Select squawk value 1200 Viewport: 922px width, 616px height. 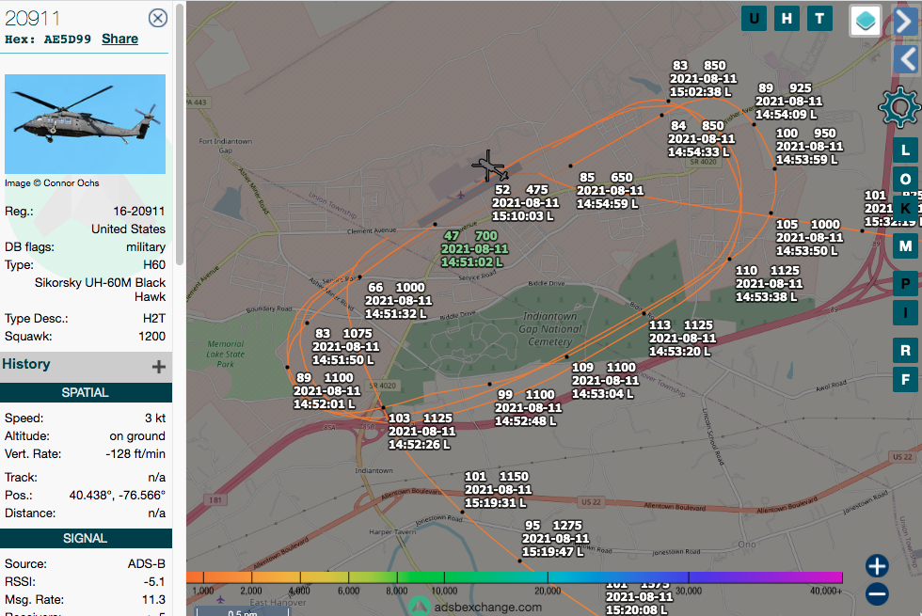point(151,337)
